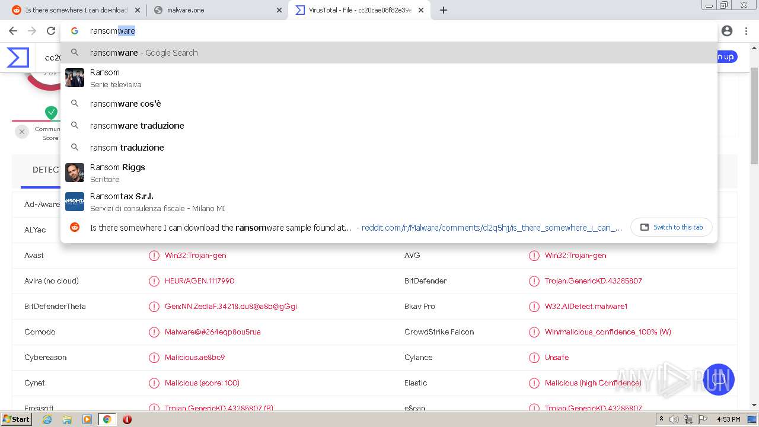Dismiss the Community Score X icon
Viewport: 759px width, 427px height.
(x=21, y=132)
